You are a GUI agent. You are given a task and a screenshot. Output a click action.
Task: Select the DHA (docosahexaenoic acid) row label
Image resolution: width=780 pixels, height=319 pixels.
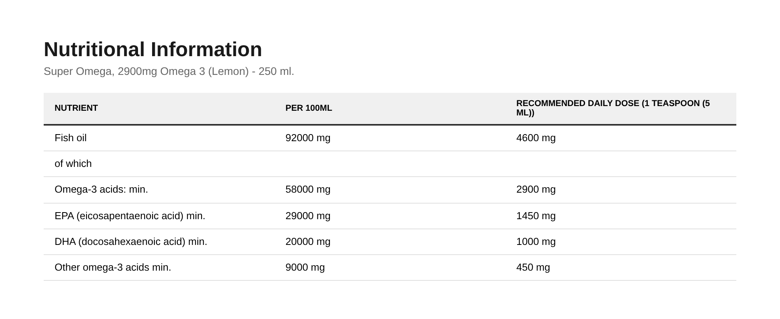(x=131, y=241)
